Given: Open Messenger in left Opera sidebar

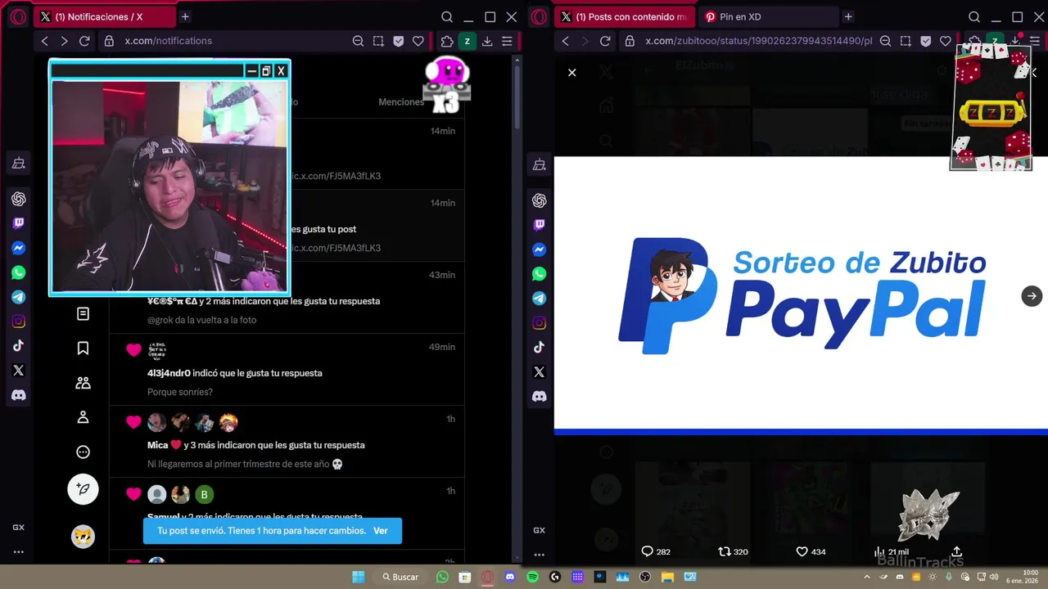Looking at the screenshot, I should pyautogui.click(x=18, y=248).
